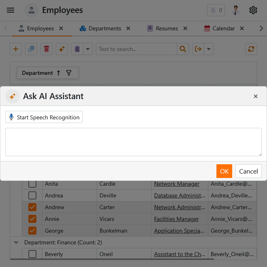The height and width of the screenshot is (267, 267).
Task: Select the 'Beverly_Oneil@...' email cell
Action: pyautogui.click(x=233, y=254)
